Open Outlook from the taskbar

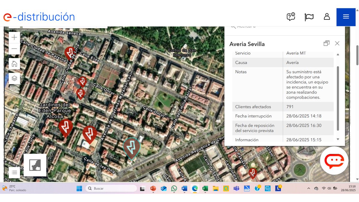pyautogui.click(x=164, y=189)
